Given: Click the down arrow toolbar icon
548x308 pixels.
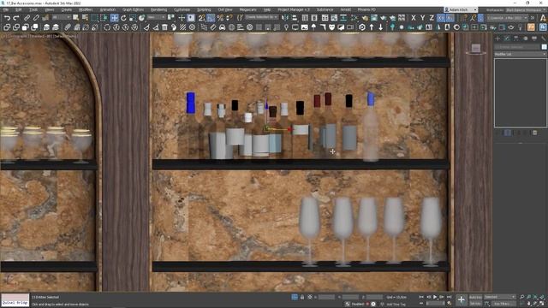Looking at the screenshot, I should tap(380, 27).
